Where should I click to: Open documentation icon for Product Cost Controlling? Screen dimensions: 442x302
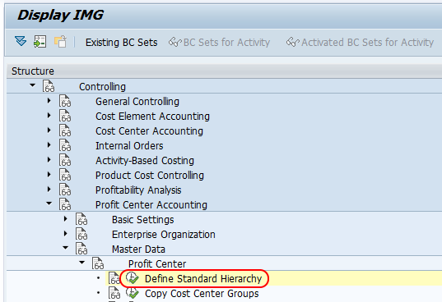pos(65,175)
